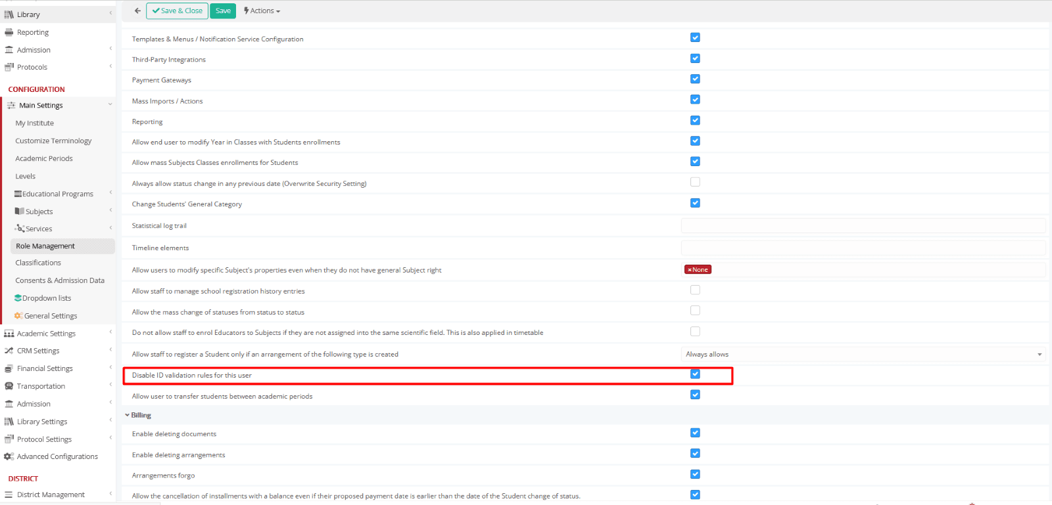
Task: Click the Library books icon in sidebar
Action: [x=9, y=14]
